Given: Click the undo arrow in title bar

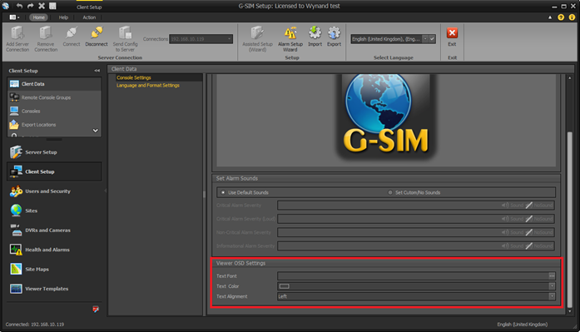Looking at the screenshot, I should point(19,6).
